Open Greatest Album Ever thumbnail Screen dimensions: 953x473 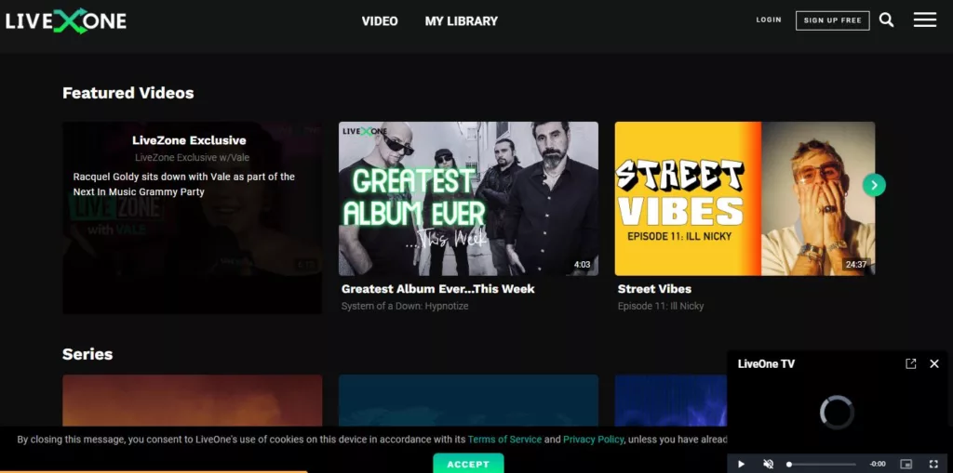(468, 199)
